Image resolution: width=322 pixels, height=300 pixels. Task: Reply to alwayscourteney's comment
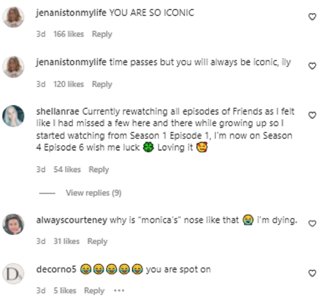click(x=97, y=241)
